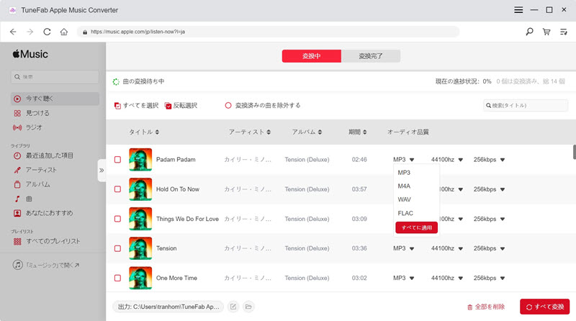This screenshot has width=576, height=321.
Task: Delete all with 全部を削除 trash button
Action: pyautogui.click(x=485, y=307)
